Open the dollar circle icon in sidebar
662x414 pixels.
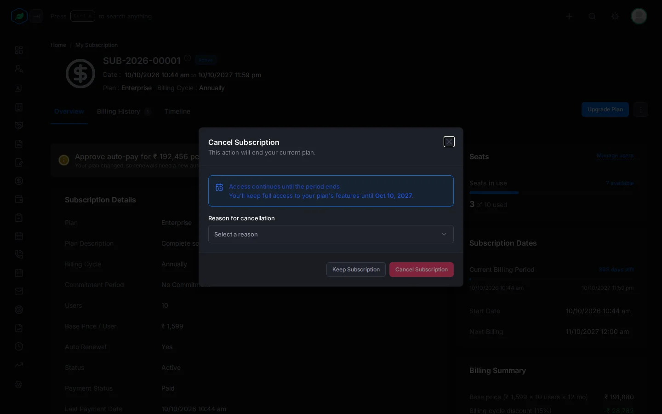pyautogui.click(x=19, y=181)
